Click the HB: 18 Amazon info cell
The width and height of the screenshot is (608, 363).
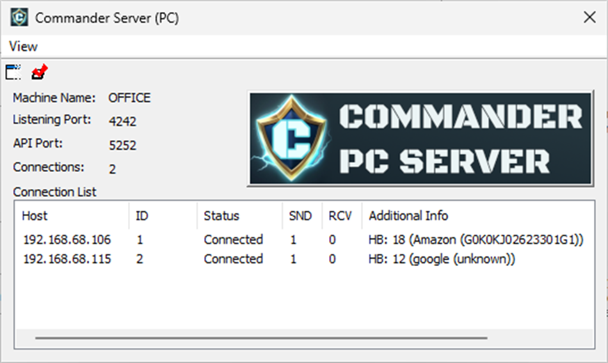click(476, 240)
